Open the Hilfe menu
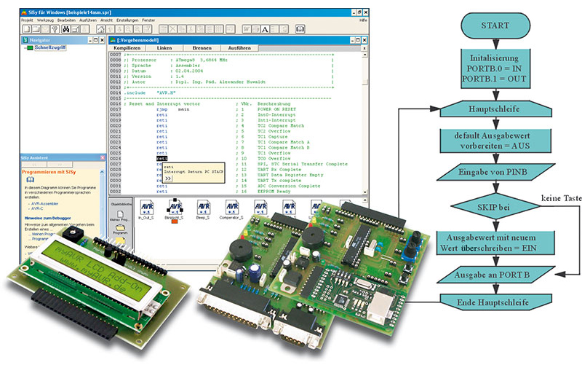The image size is (582, 365). 363,20
